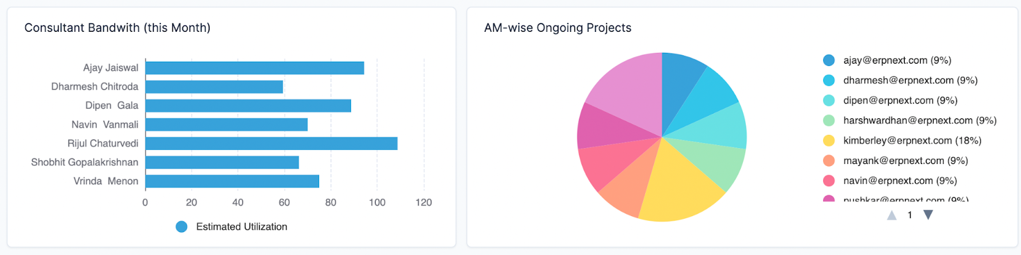Select Dharmesh Chitroda bar in chart
Viewport: 1021px width, 255px height.
point(214,87)
